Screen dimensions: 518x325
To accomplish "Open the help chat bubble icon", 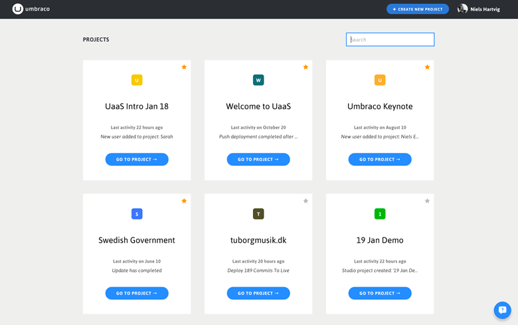I will 502,310.
